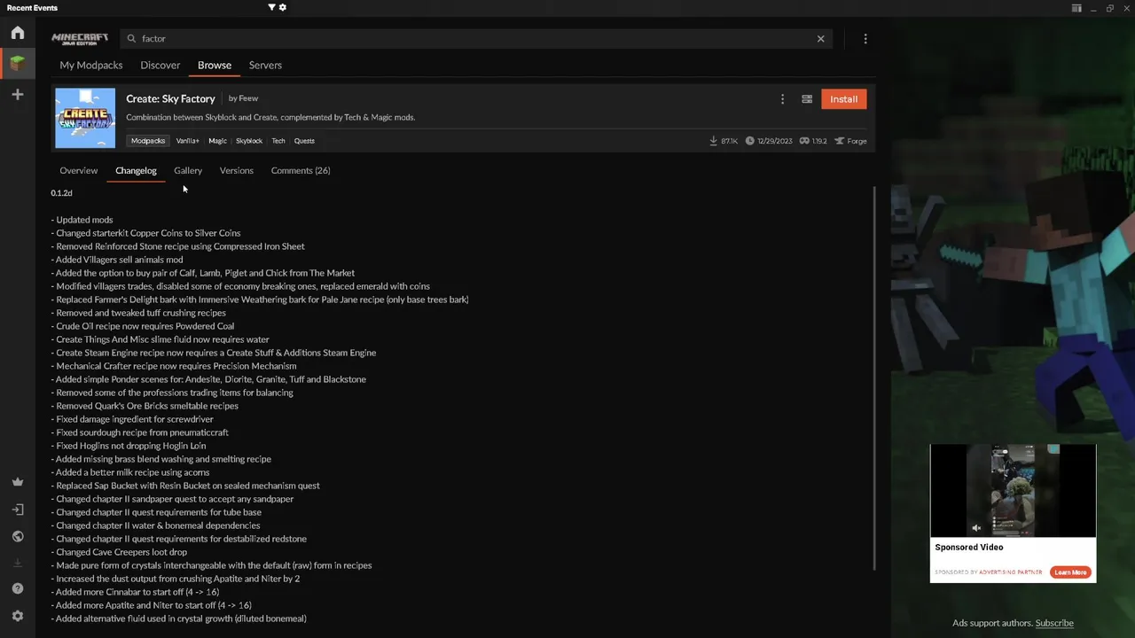Click "Fixed damage ingredient for screwdriver" line
The width and height of the screenshot is (1135, 638).
132,419
